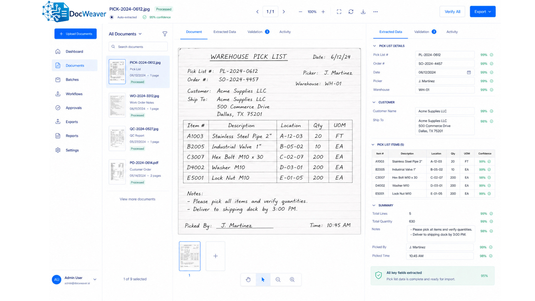Toggle the verify check on the E5001 row

[489, 194]
